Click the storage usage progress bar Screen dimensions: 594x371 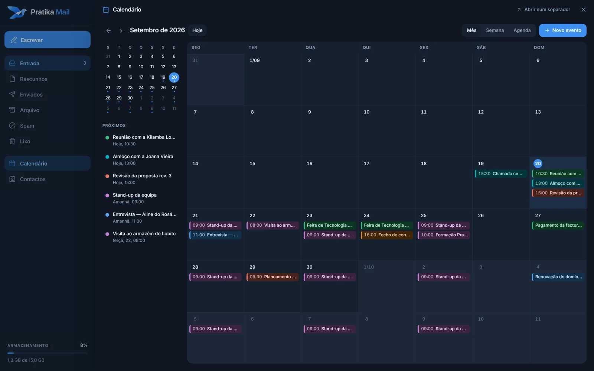48,353
